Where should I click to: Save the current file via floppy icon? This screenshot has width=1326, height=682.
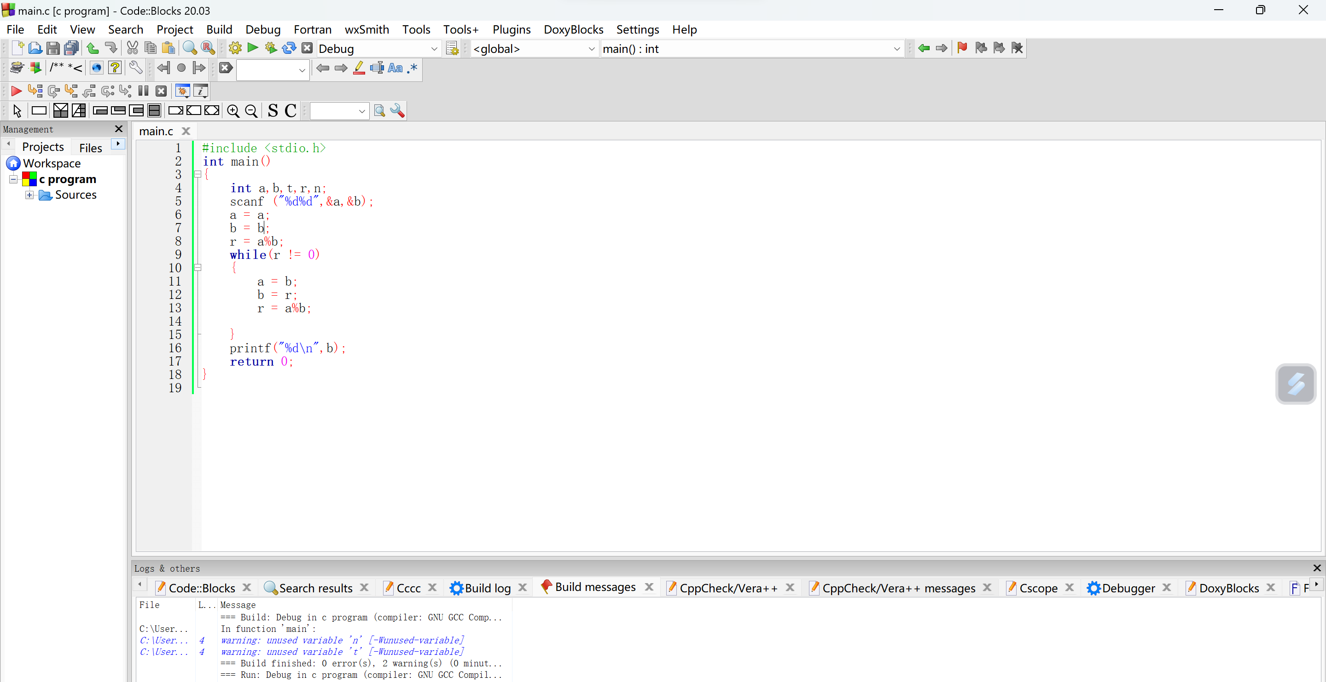click(x=53, y=48)
